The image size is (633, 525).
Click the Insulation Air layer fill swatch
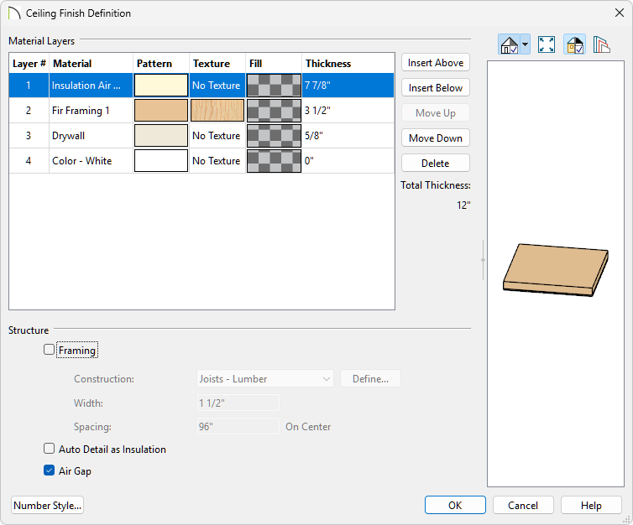pyautogui.click(x=274, y=86)
